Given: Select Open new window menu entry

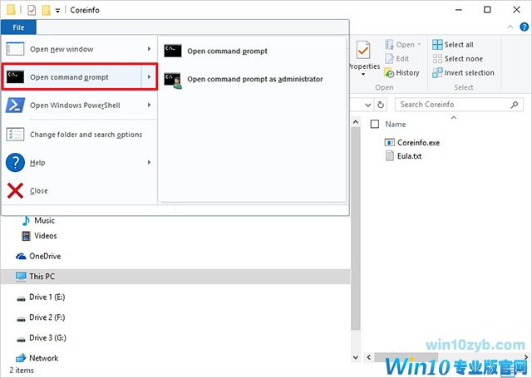Looking at the screenshot, I should click(79, 49).
